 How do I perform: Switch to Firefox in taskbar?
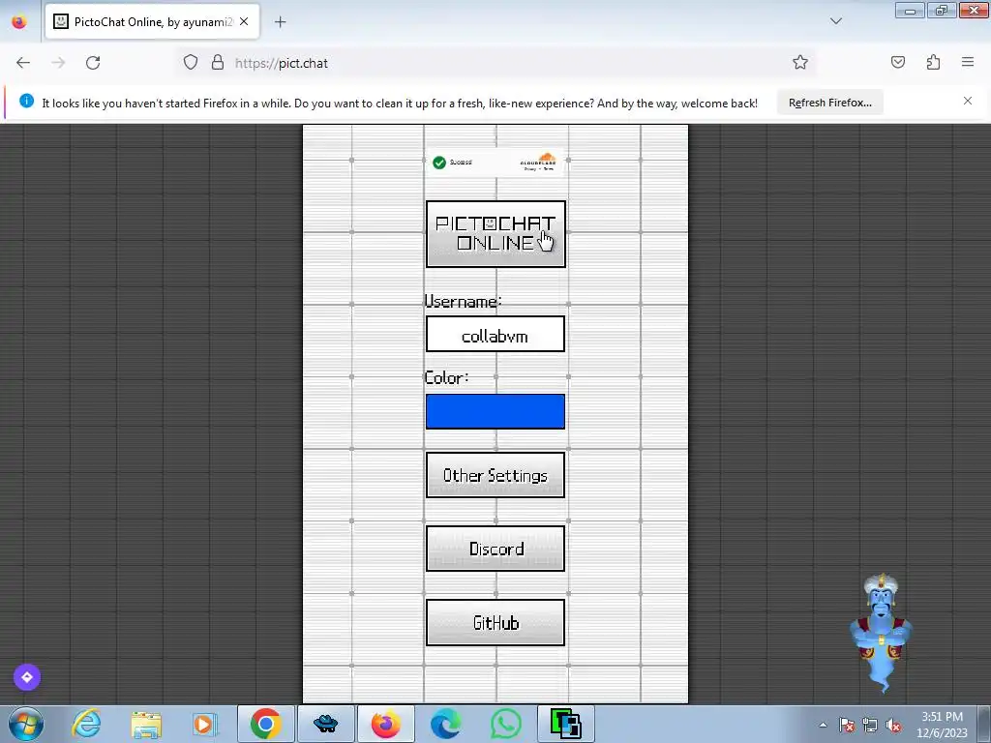[x=385, y=724]
